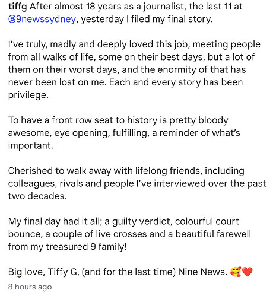276x296 pixels.
Task: Click the word "privilege." ending second paragraph
Action: pos(28,95)
